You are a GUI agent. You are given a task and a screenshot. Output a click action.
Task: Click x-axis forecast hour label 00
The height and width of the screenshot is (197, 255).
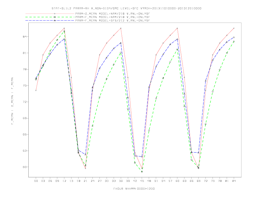36,181
